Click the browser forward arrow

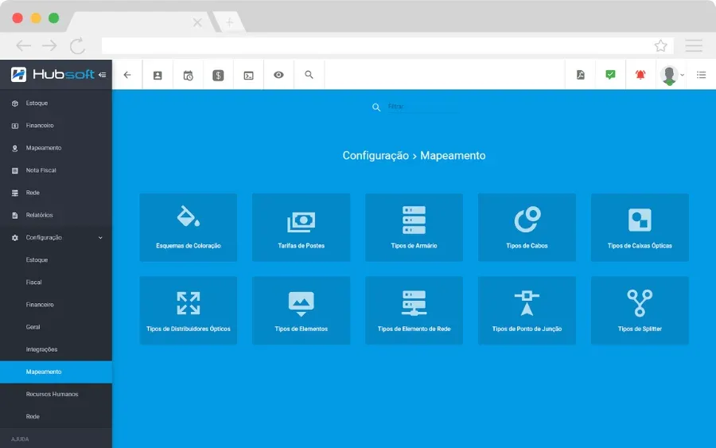pyautogui.click(x=49, y=45)
